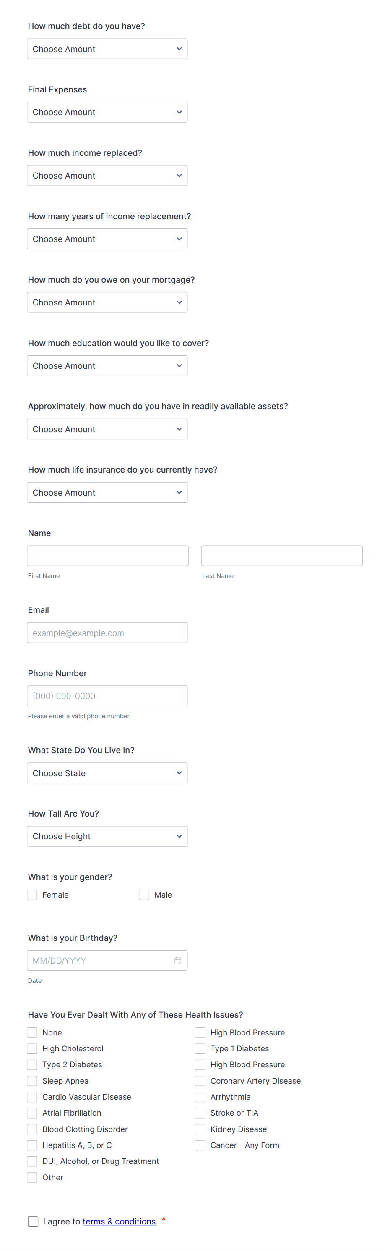Select the Phone Number input field
This screenshot has height=1250, width=390.
pyautogui.click(x=107, y=696)
